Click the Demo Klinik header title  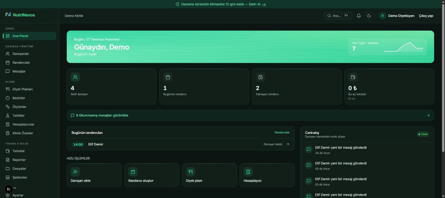click(74, 16)
